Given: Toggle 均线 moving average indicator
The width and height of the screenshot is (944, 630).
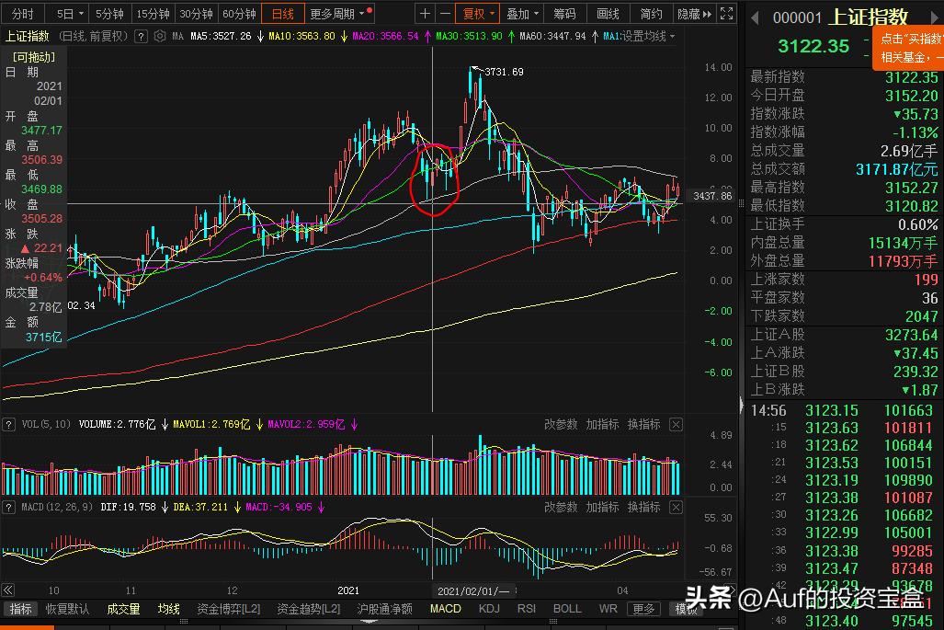Looking at the screenshot, I should click(168, 609).
